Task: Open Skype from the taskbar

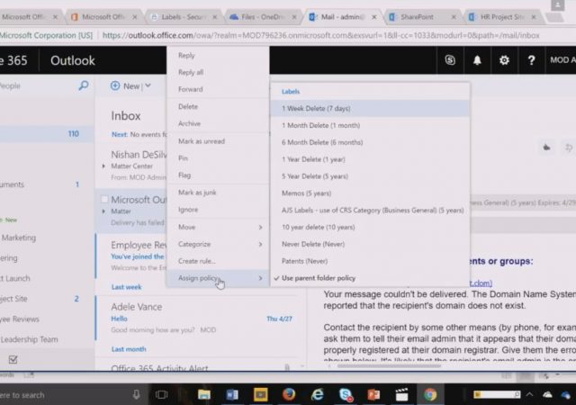Action: coord(346,395)
